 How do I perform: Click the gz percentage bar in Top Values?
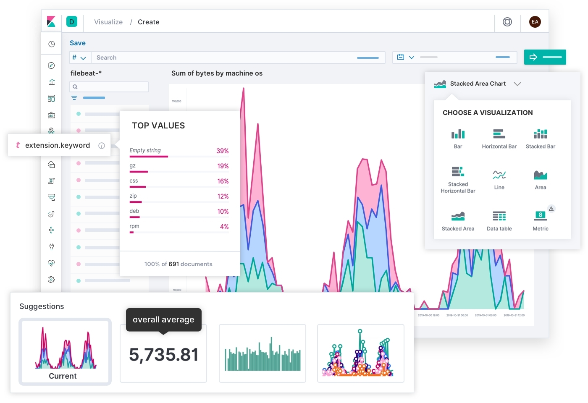[139, 172]
